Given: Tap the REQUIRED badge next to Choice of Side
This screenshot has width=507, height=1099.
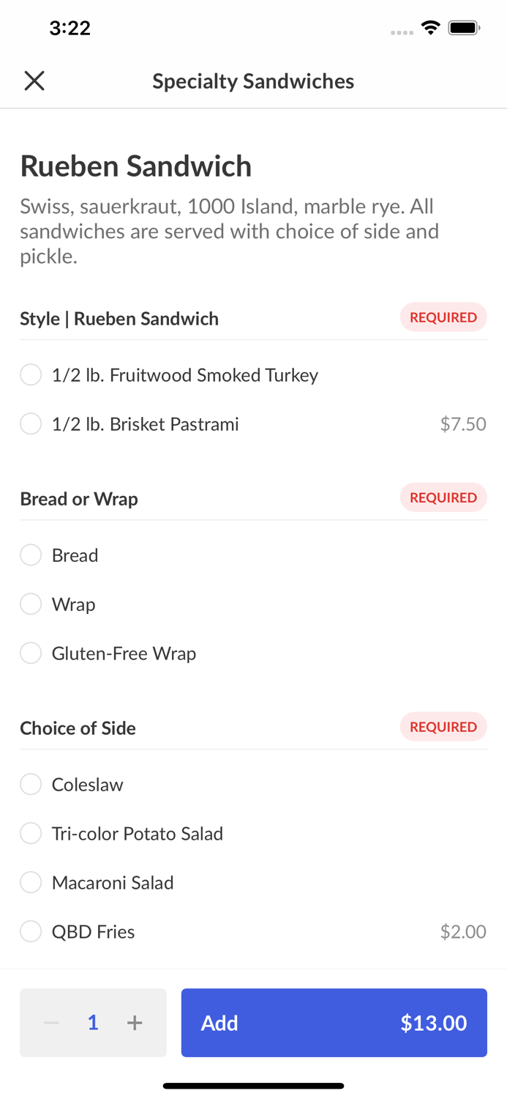Looking at the screenshot, I should 443,727.
